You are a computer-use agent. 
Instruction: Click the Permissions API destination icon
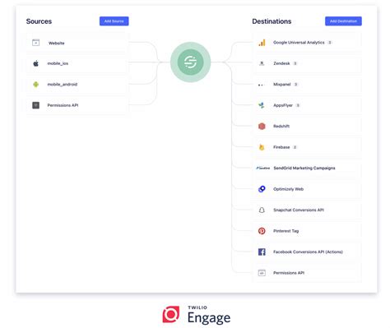point(262,273)
